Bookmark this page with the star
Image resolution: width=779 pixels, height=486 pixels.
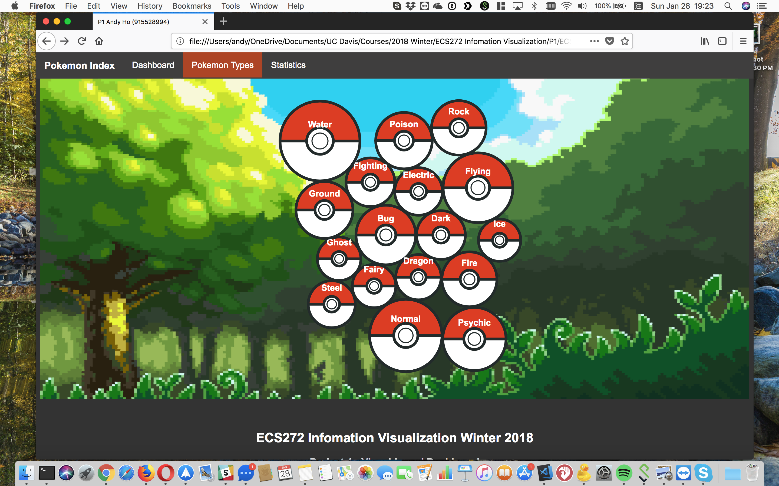point(625,41)
